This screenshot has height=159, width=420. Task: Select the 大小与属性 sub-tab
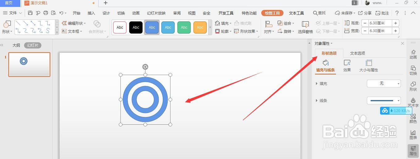369,66
